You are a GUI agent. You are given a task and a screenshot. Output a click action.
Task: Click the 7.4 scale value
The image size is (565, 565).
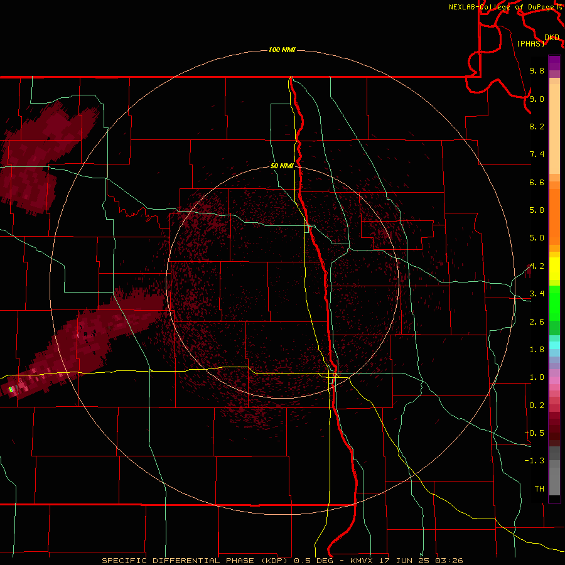(537, 154)
